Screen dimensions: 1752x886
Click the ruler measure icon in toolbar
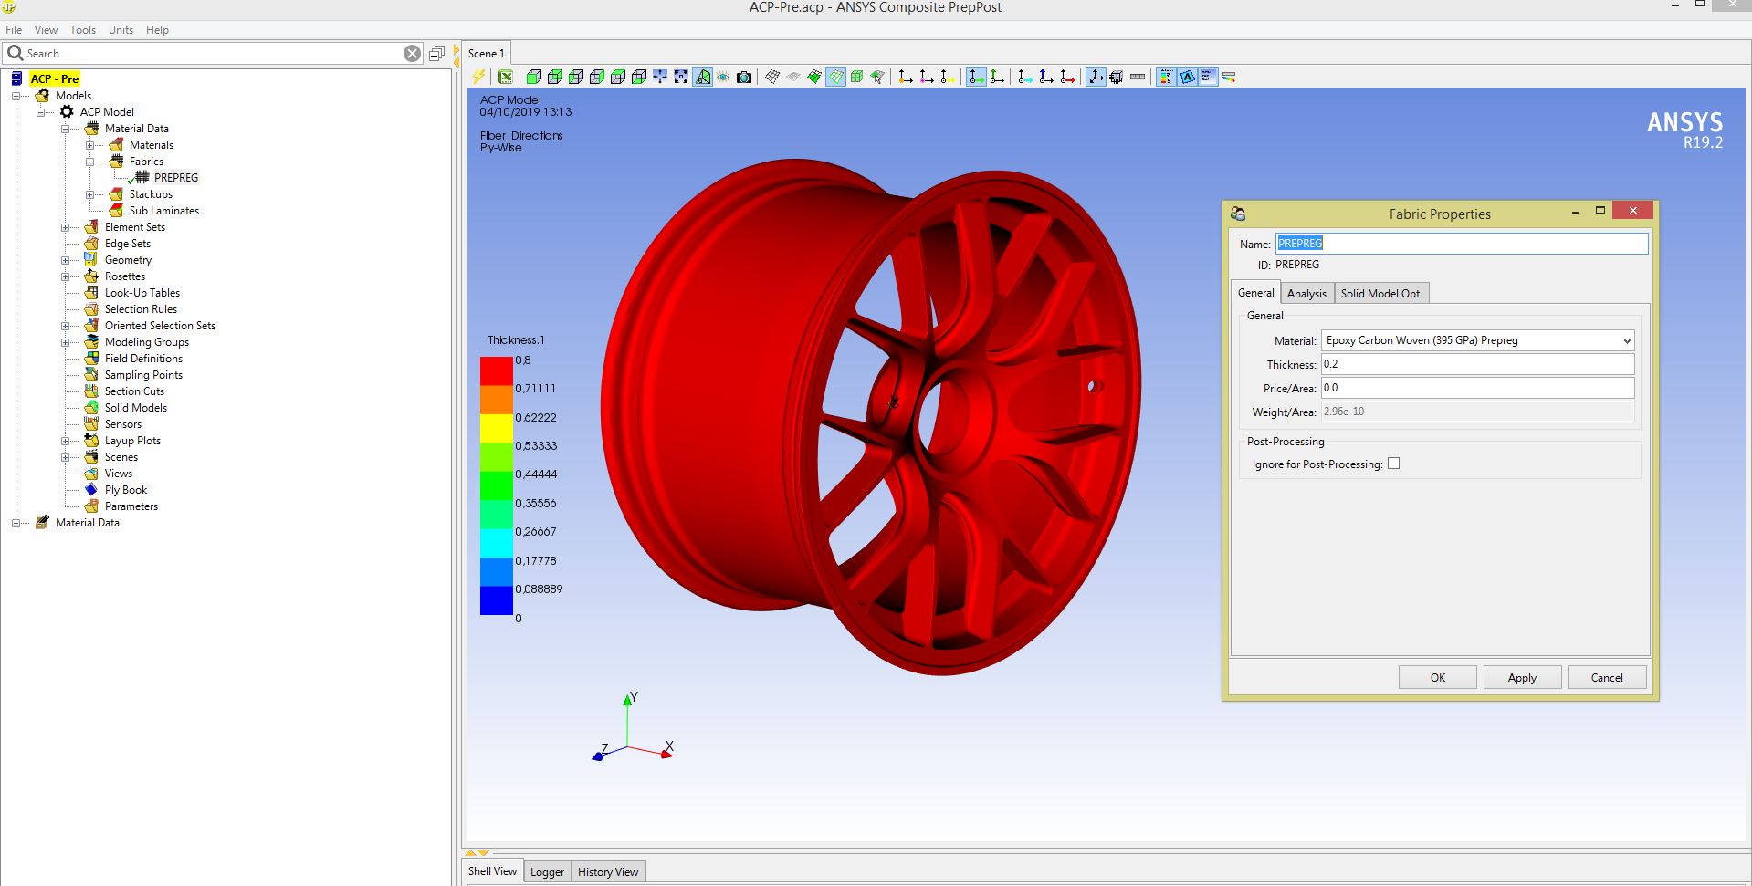pyautogui.click(x=1138, y=77)
